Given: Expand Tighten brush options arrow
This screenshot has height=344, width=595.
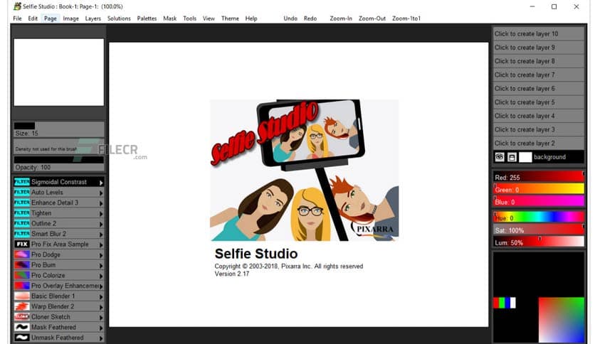Looking at the screenshot, I should click(x=101, y=214).
